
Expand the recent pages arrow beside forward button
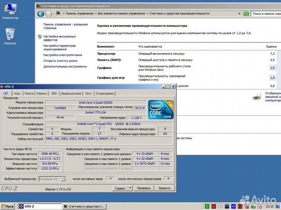[x=53, y=14]
